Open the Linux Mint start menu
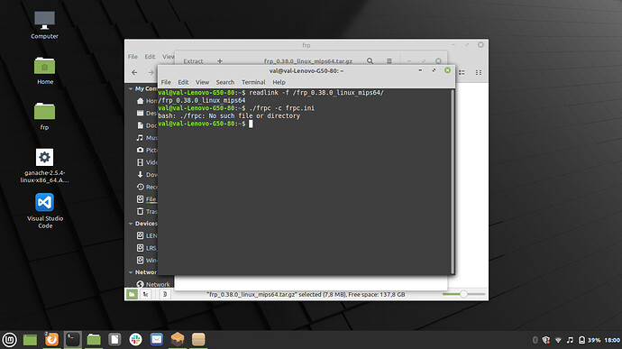The image size is (622, 349). (10, 340)
